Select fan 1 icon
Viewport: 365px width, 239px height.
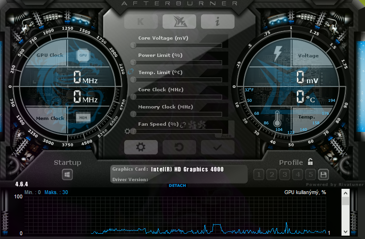(x=192, y=125)
